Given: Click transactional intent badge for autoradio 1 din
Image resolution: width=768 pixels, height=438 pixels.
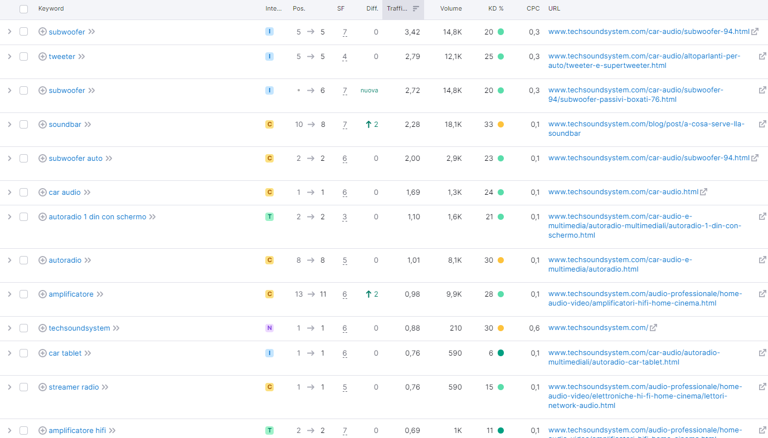Looking at the screenshot, I should [x=269, y=216].
